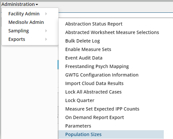173x139 pixels.
Task: Select Import Cloud Data Results
Action: pyautogui.click(x=94, y=83)
